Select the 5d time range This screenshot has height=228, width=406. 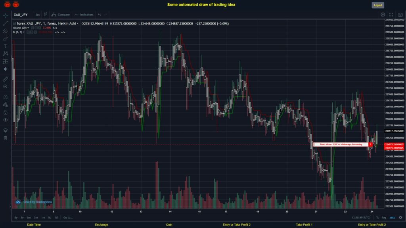click(50, 217)
